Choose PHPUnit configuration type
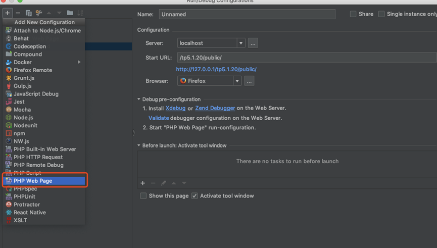The image size is (437, 248). (x=44, y=196)
